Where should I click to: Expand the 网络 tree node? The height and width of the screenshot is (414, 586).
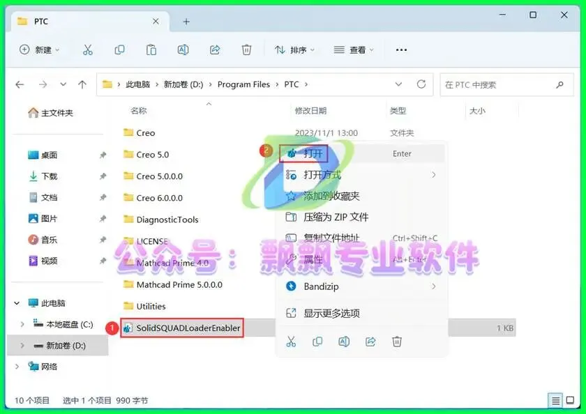(17, 367)
